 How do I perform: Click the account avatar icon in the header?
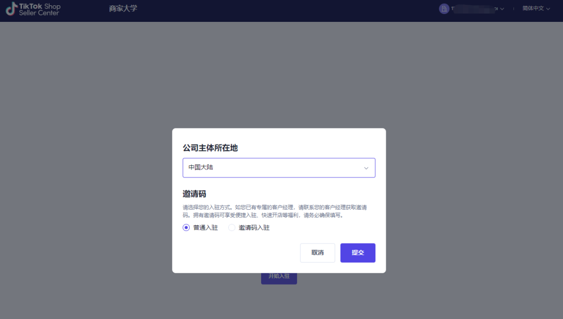coord(444,8)
